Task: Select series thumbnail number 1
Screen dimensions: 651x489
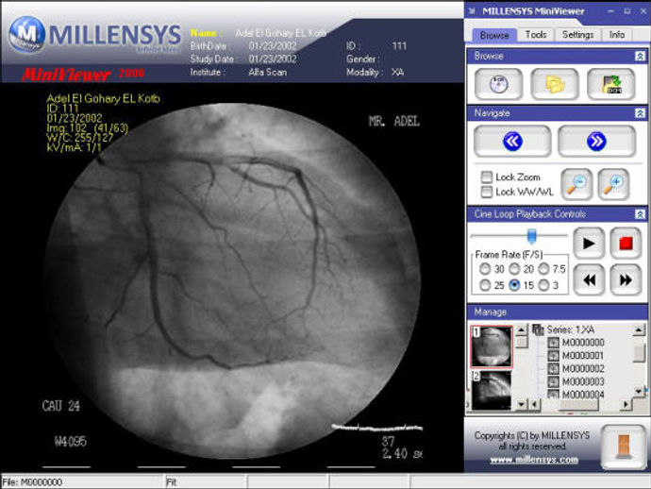Action: 492,346
